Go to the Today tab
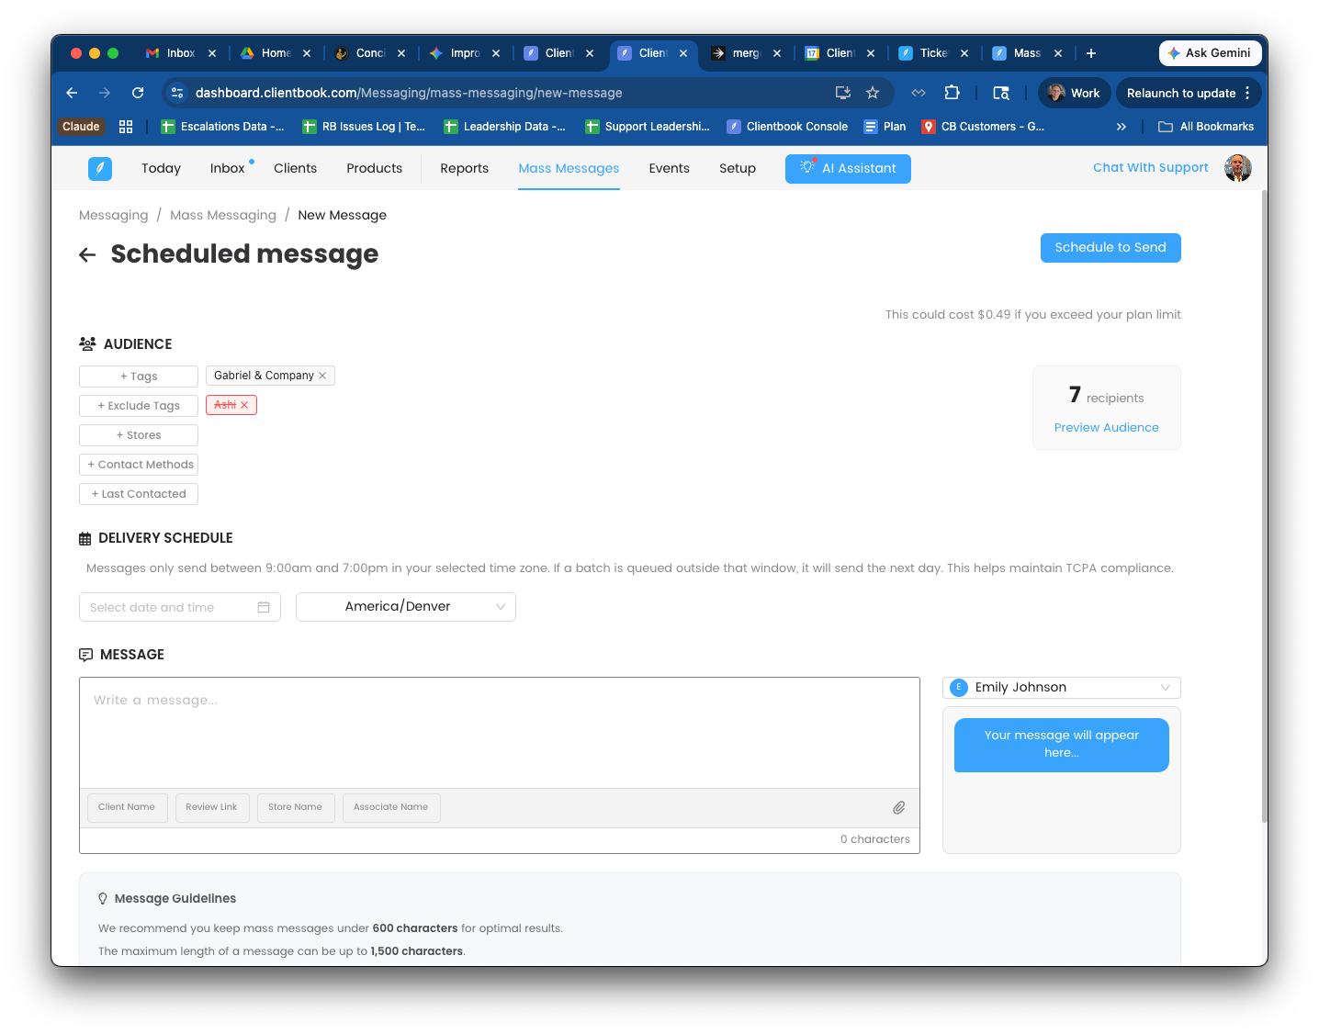Viewport: 1319px width, 1034px height. pyautogui.click(x=161, y=168)
